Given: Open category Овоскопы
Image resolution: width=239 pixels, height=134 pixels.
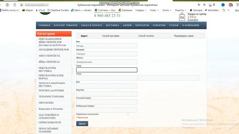Looking at the screenshot, I should (x=46, y=103).
